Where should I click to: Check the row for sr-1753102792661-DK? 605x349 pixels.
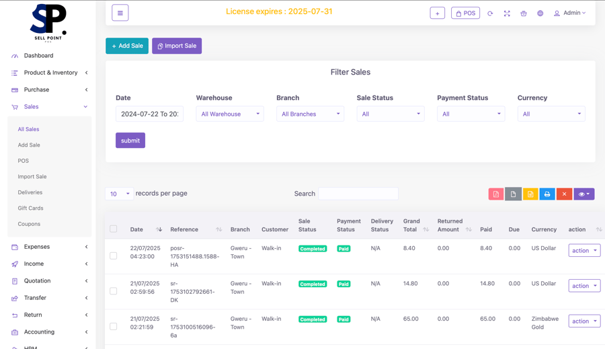click(114, 291)
